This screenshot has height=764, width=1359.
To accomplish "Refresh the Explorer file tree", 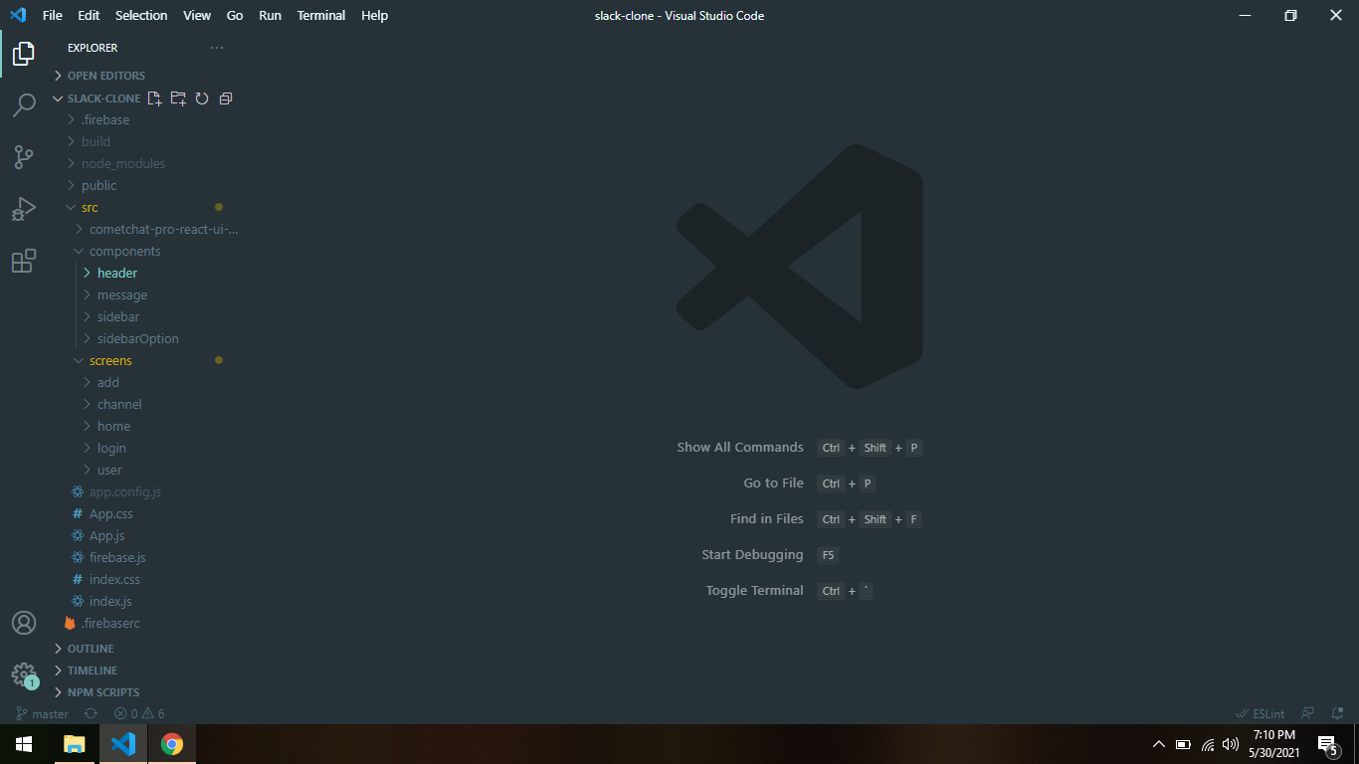I will coord(202,98).
